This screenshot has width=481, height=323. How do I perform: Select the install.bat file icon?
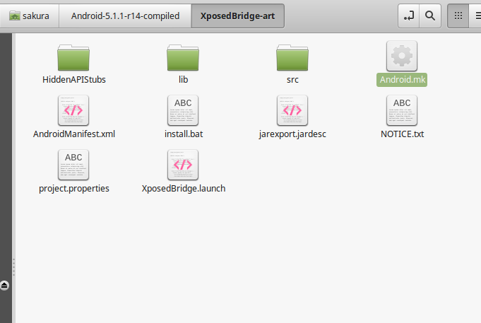(183, 110)
